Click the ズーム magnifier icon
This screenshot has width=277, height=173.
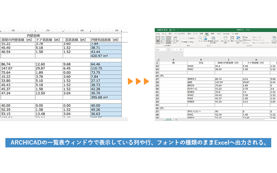[200, 39]
